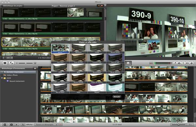Choose the Science-fiction effect

(115, 78)
